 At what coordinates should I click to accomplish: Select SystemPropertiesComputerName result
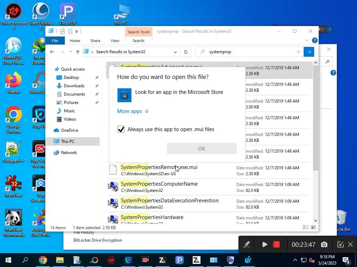208,187
